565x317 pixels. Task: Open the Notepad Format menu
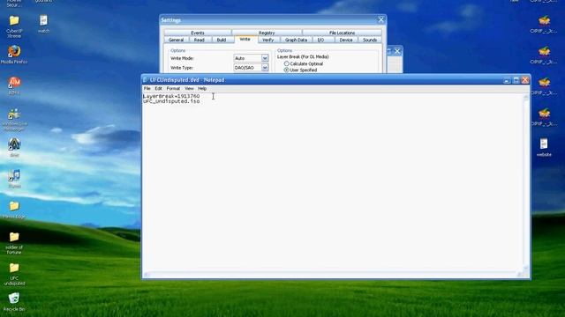pos(173,88)
